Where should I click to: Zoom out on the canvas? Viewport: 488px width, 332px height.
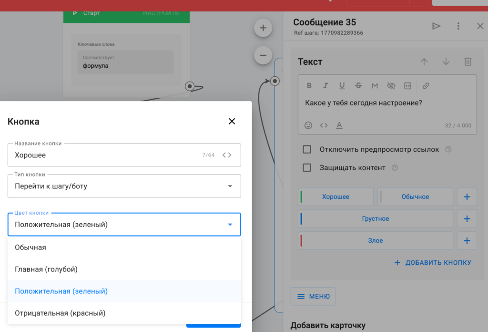click(x=263, y=55)
